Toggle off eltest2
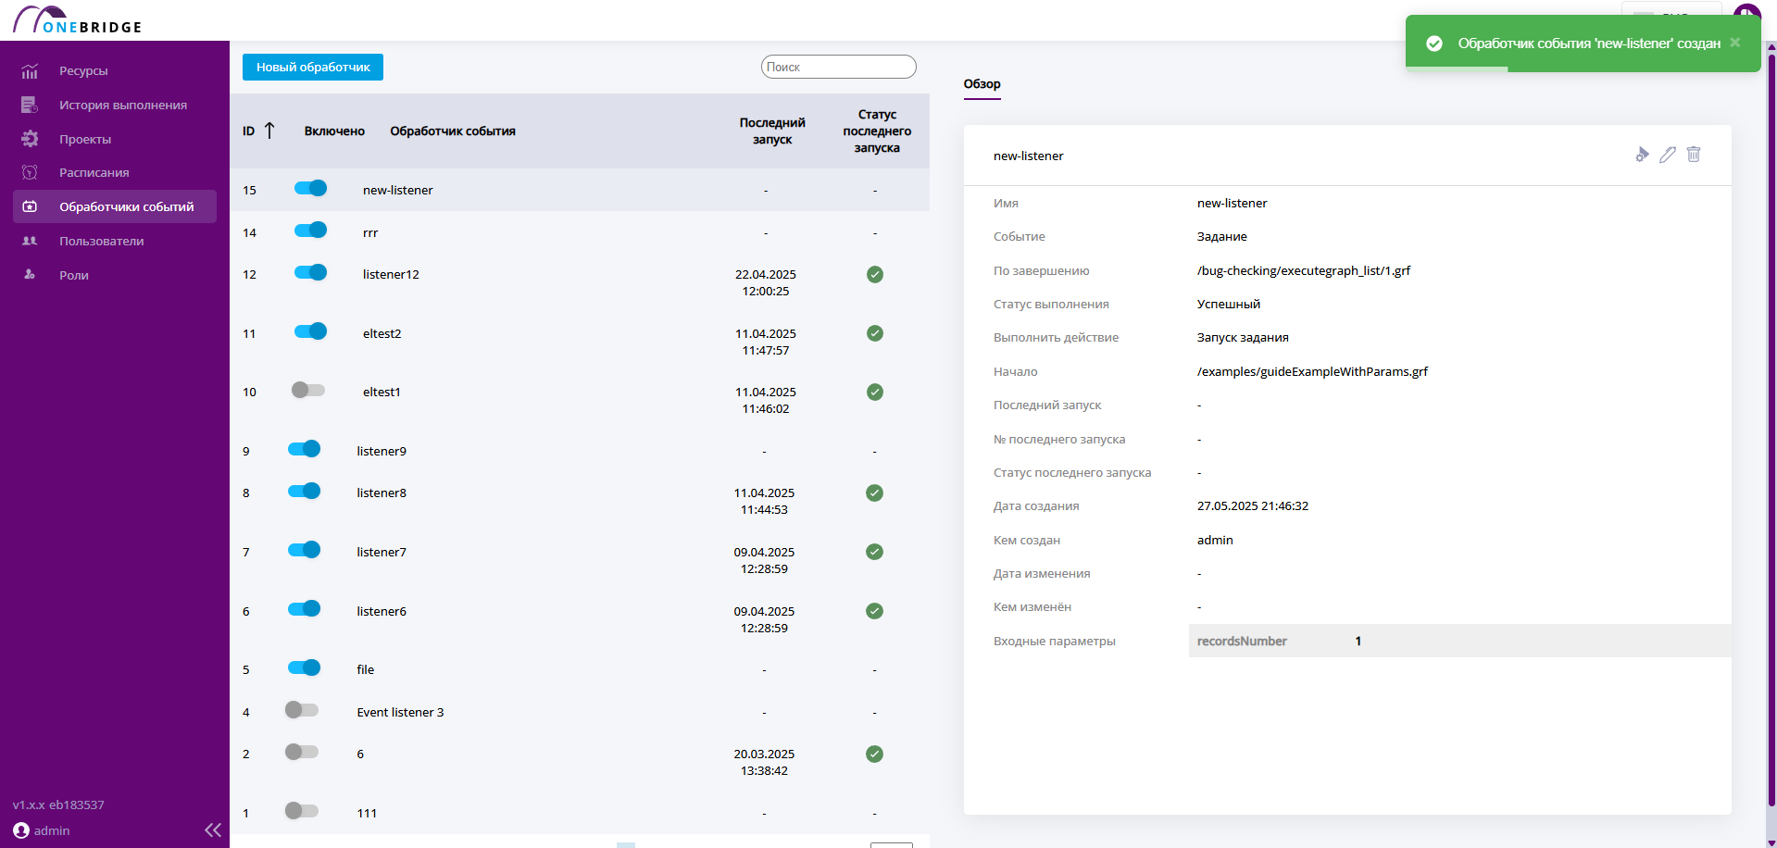This screenshot has width=1777, height=848. (310, 330)
